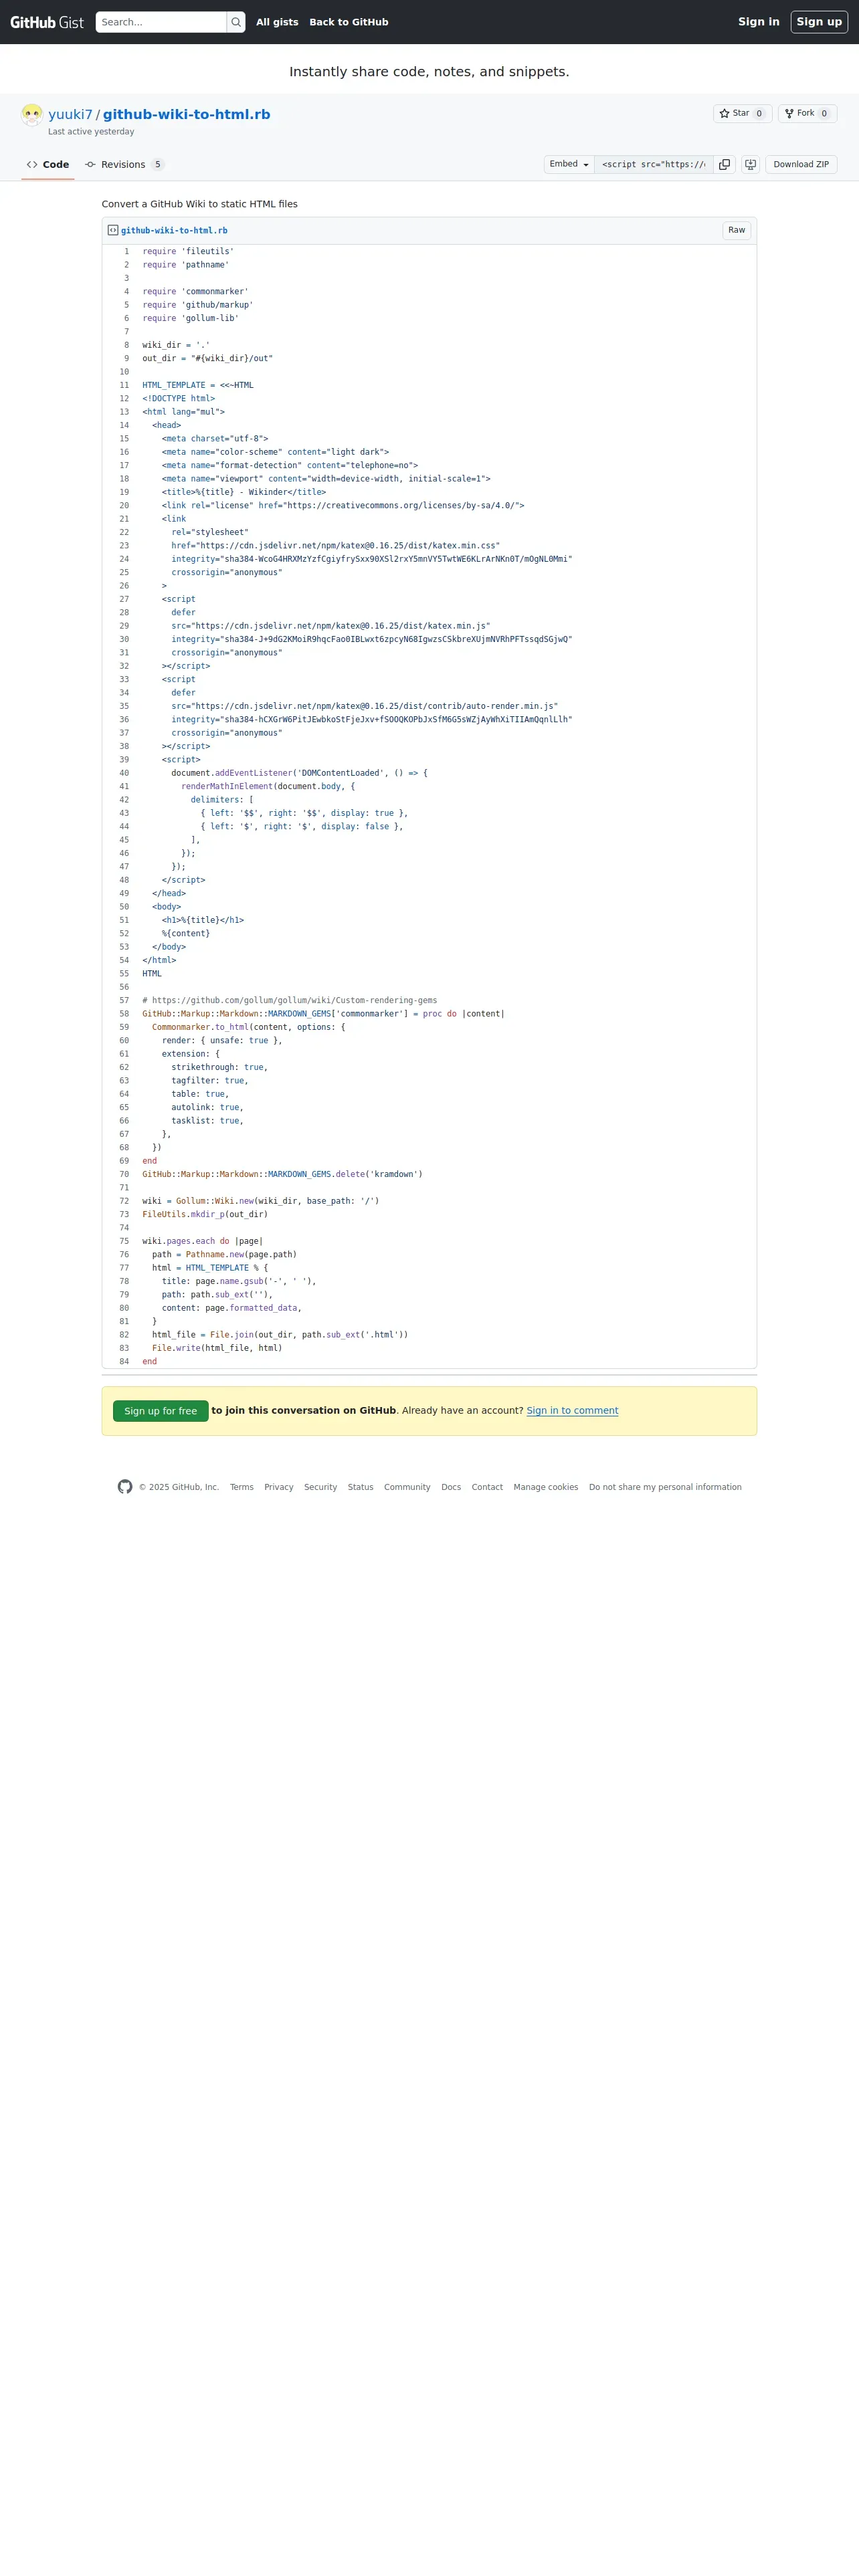Open the github-wiki-to-html.rb file header link
This screenshot has width=859, height=2576.
tap(174, 230)
